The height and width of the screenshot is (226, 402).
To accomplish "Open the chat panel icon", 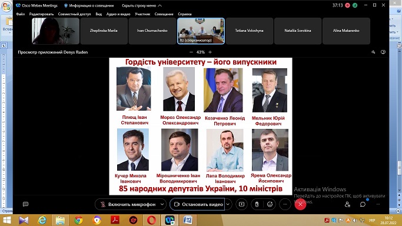I will click(x=363, y=204).
